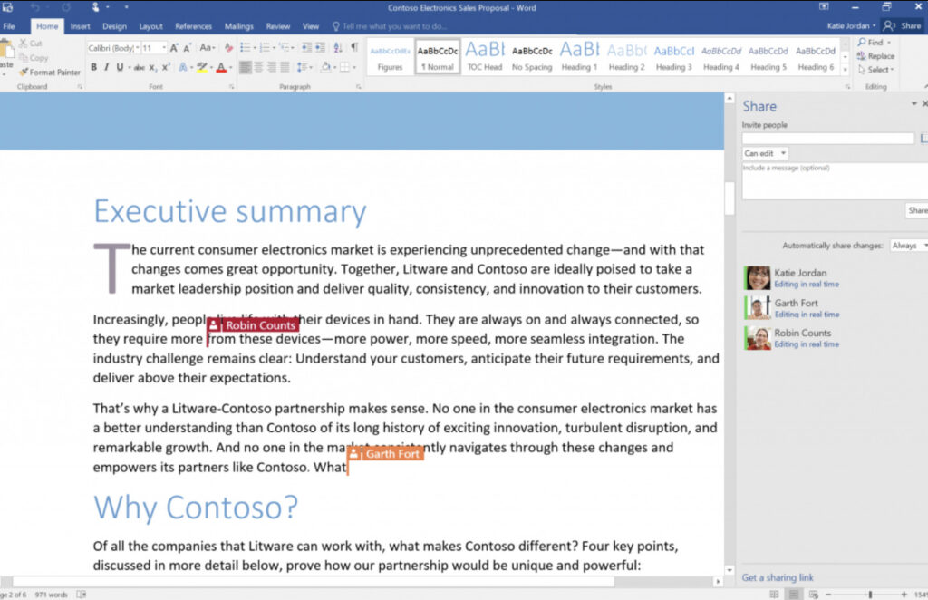Click the Replace button

click(x=876, y=56)
